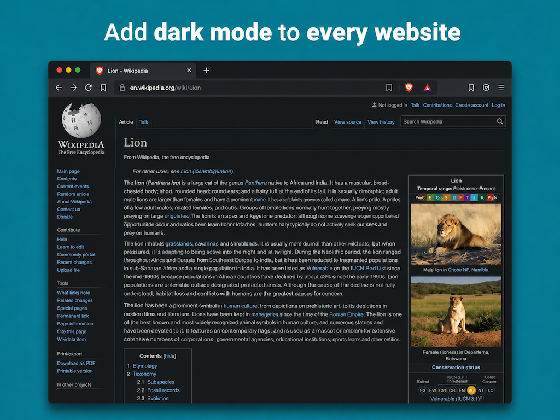
Task: Open the Lion (disambiguation) link
Action: point(207,171)
